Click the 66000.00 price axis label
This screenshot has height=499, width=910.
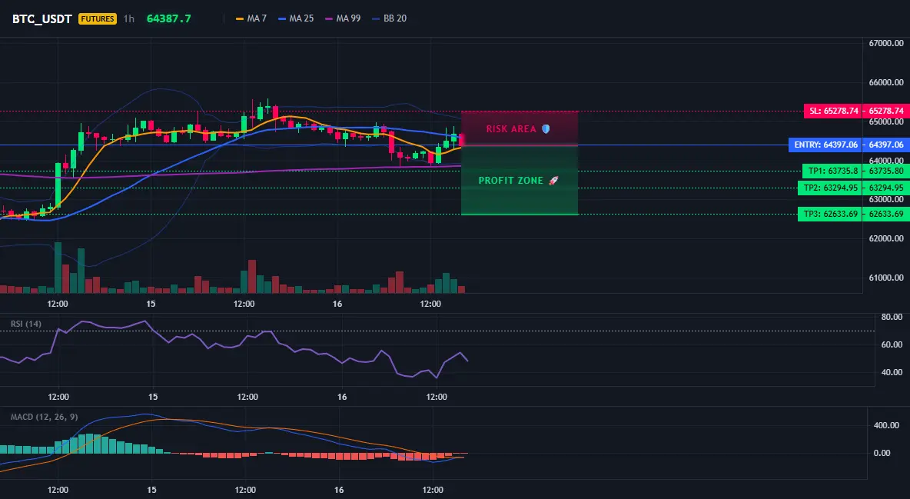(x=886, y=82)
